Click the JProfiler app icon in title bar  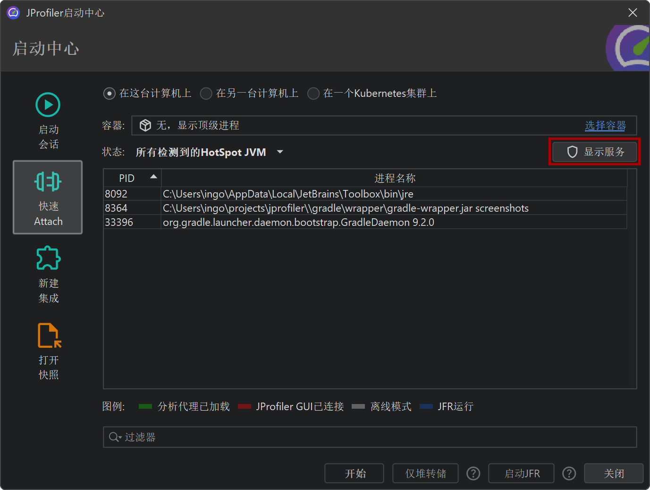click(x=13, y=13)
